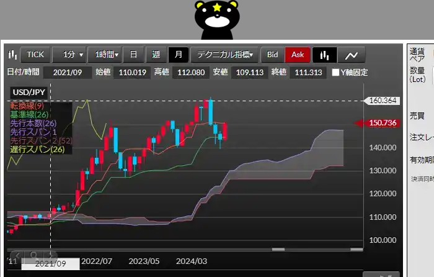Screen dimensions: 434x277
Task: Enable the Y軸固定 checkbox
Action: [x=335, y=73]
